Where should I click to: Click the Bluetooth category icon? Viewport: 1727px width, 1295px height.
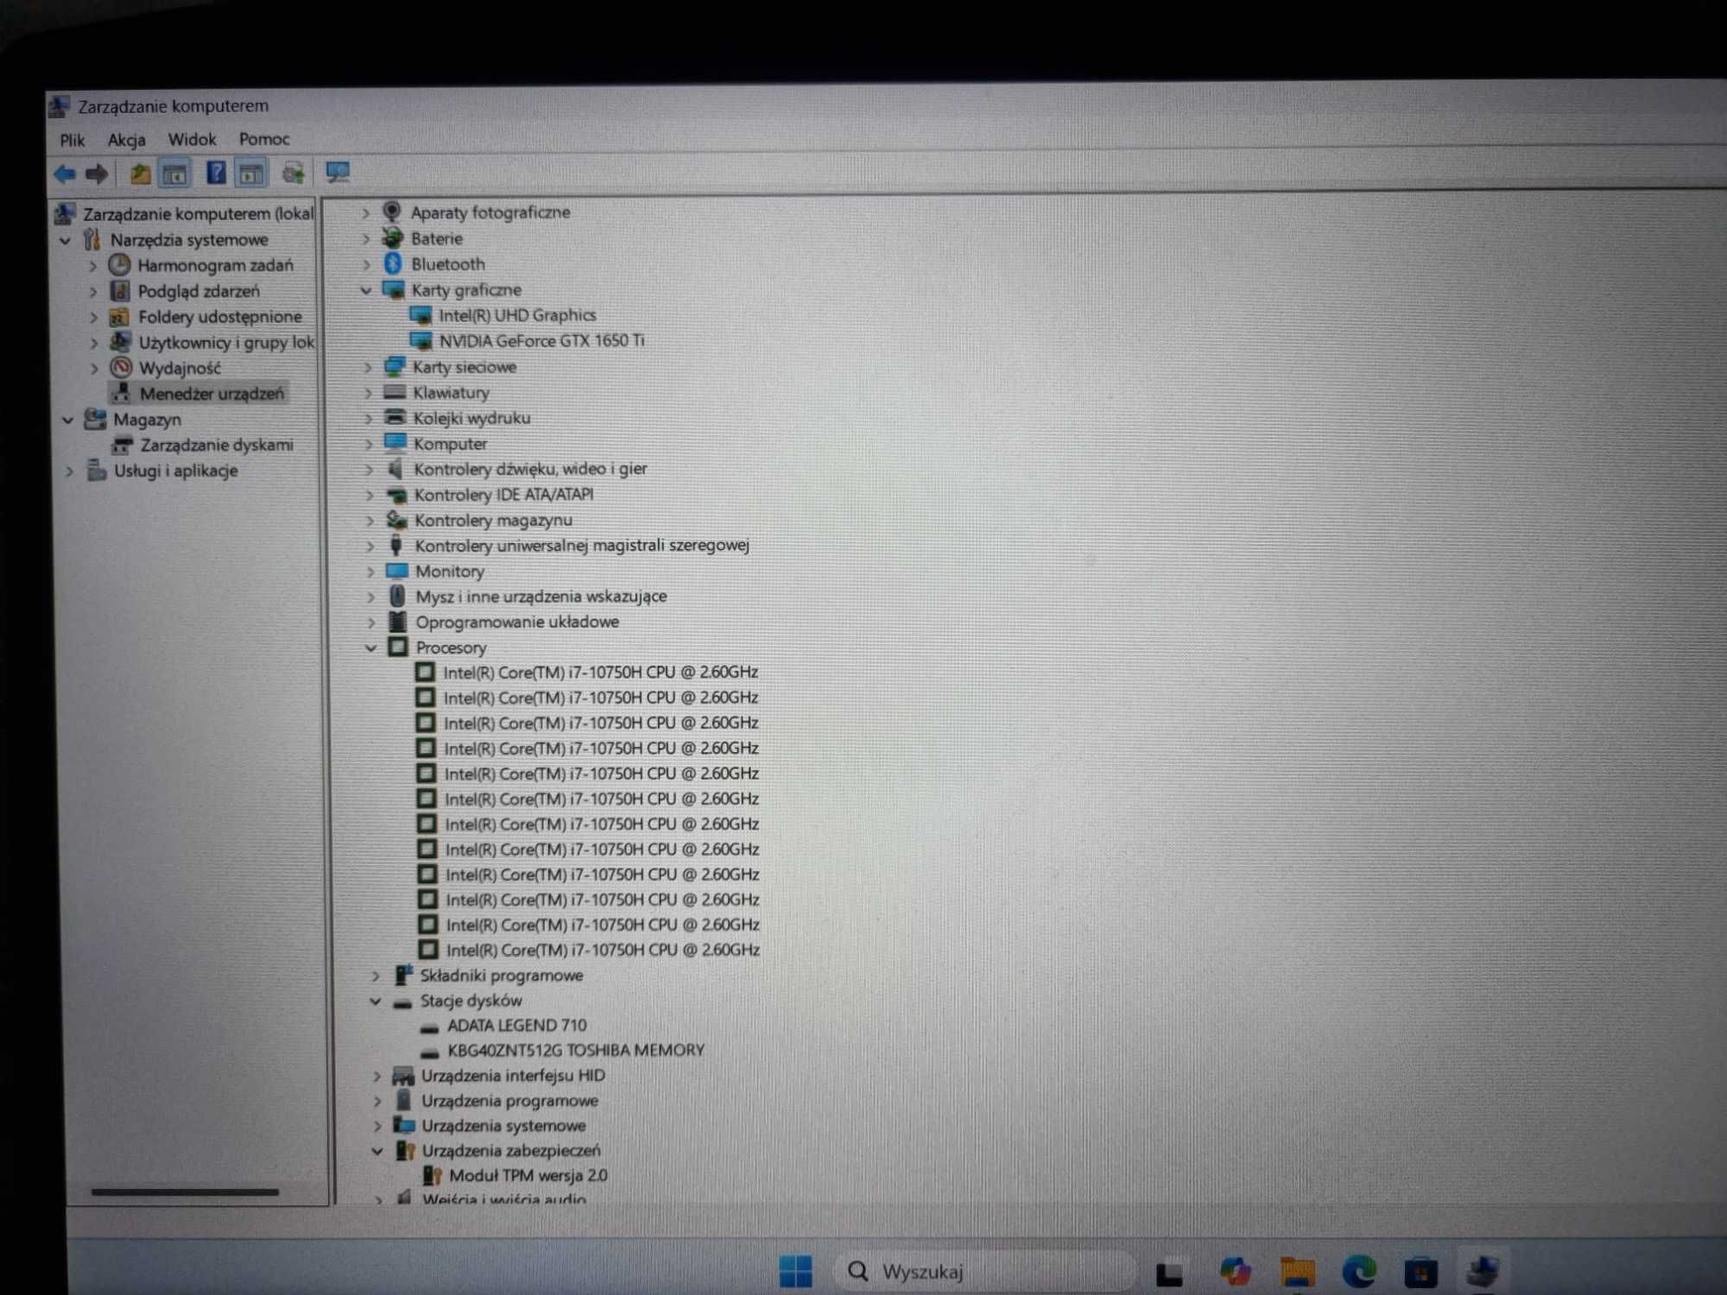(x=394, y=263)
